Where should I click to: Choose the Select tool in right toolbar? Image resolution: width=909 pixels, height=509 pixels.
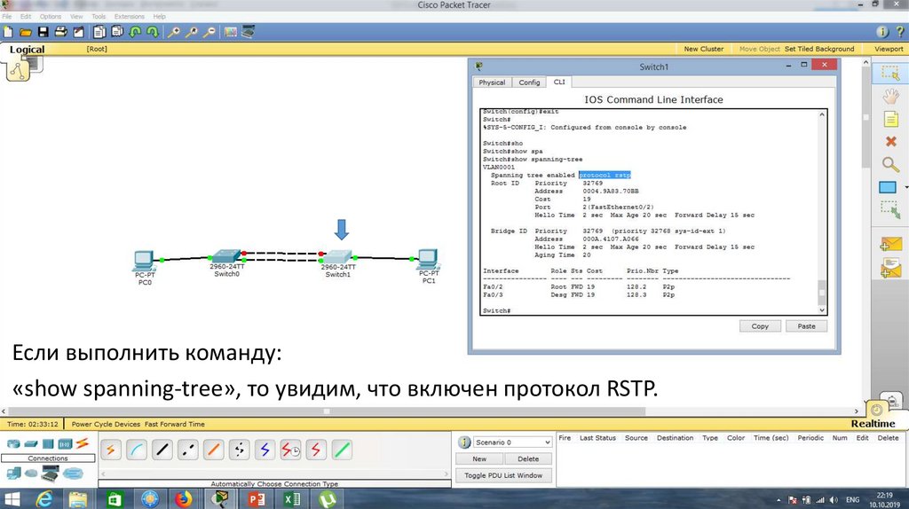[x=890, y=74]
